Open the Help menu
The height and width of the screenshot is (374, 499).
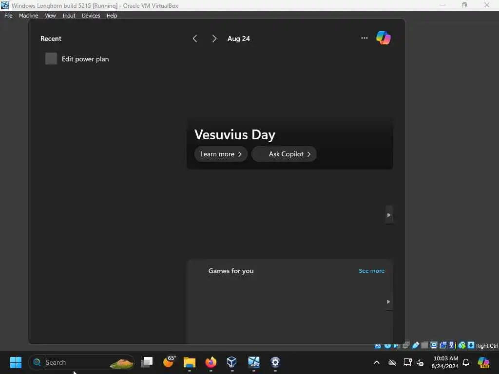pyautogui.click(x=112, y=16)
